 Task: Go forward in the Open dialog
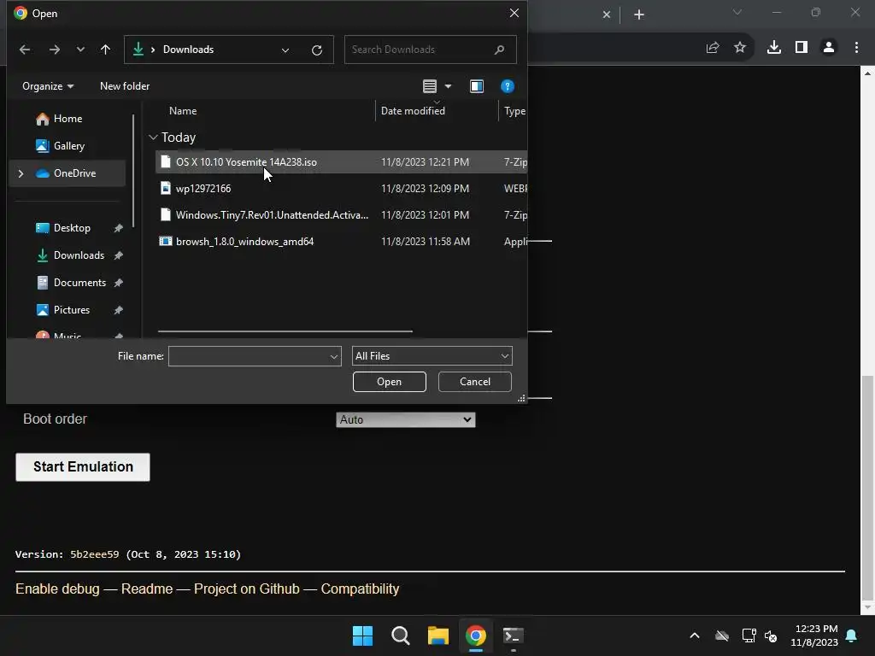[x=54, y=50]
